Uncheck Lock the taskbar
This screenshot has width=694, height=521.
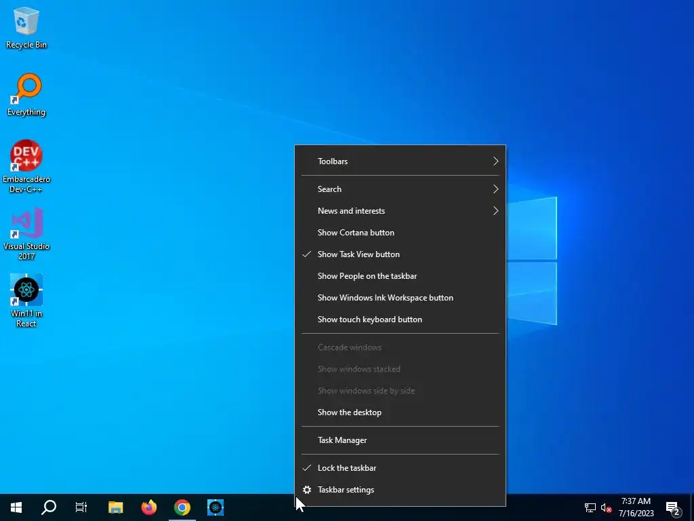point(400,468)
